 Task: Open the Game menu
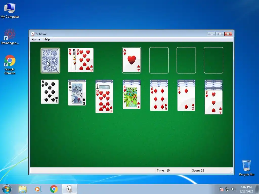(x=36, y=39)
